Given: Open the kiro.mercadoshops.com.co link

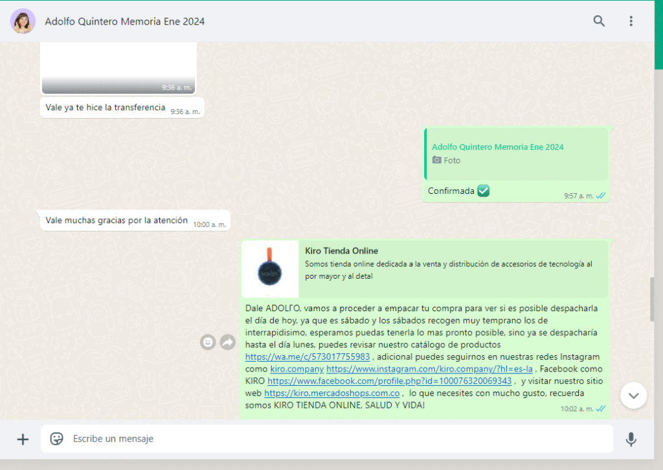Looking at the screenshot, I should tap(332, 394).
